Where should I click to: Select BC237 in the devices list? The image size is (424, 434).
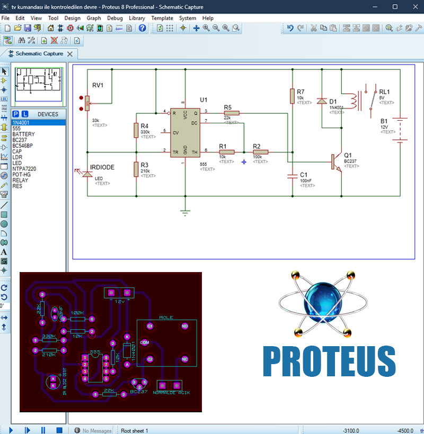[21, 140]
